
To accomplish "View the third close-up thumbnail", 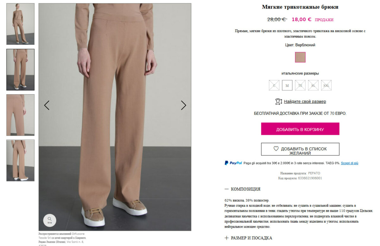I will click(x=21, y=115).
